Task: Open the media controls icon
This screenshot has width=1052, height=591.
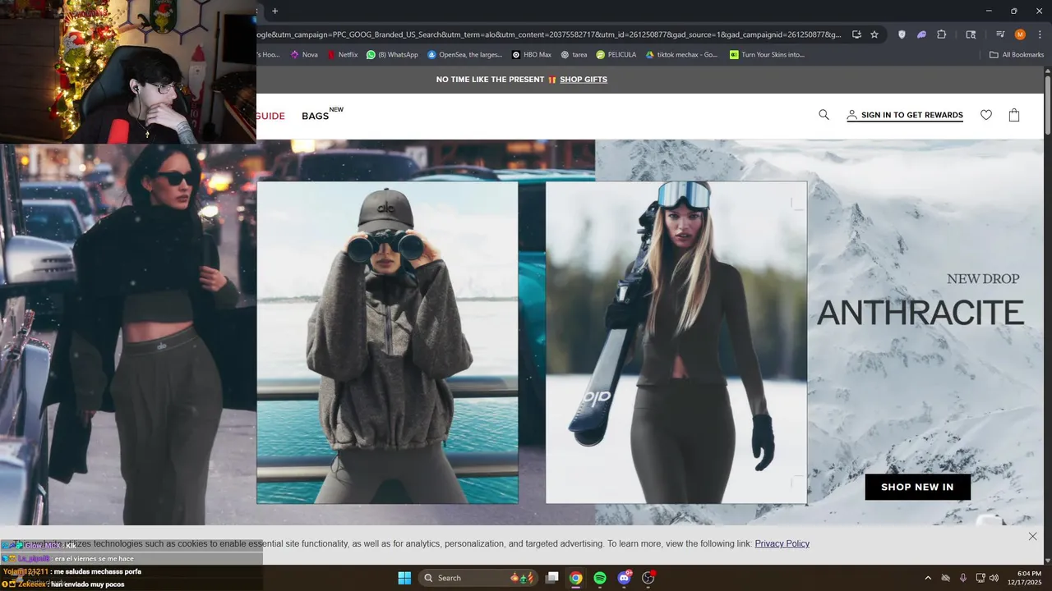Action: point(1000,34)
